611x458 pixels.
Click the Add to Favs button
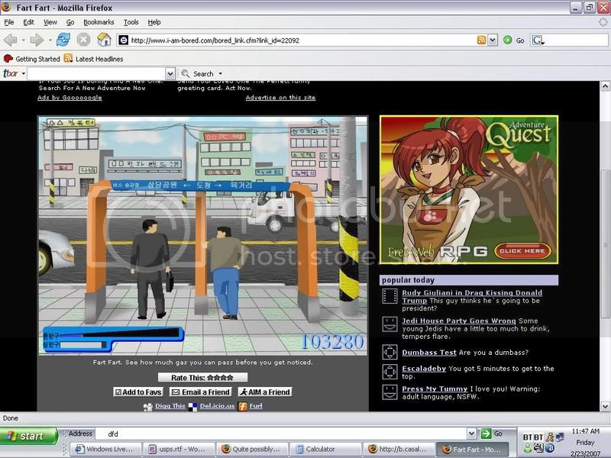click(138, 392)
